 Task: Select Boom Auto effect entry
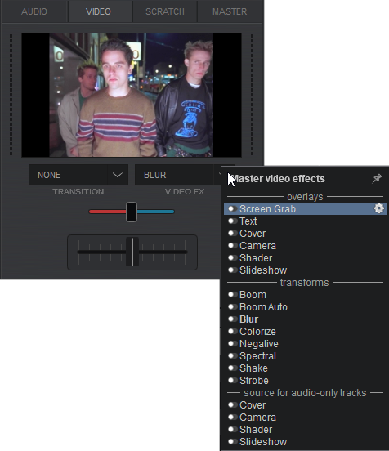[263, 307]
